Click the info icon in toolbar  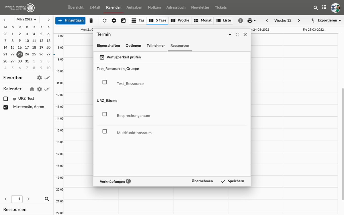click(241, 21)
